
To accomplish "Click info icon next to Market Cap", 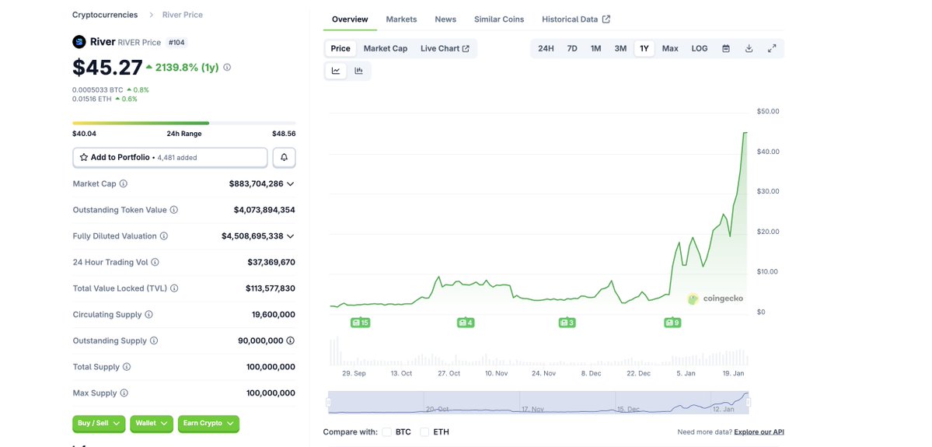I will (x=124, y=184).
